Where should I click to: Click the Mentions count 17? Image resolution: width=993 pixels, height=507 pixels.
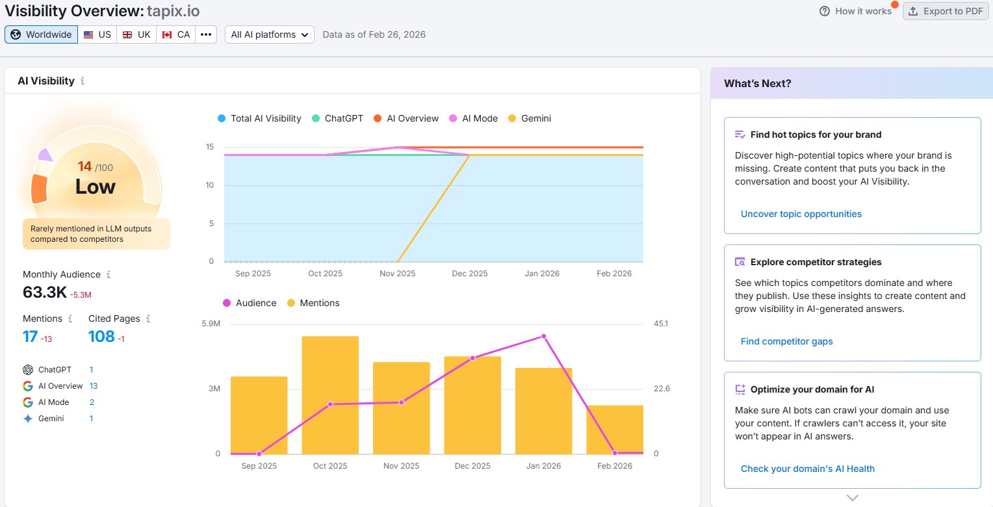30,336
